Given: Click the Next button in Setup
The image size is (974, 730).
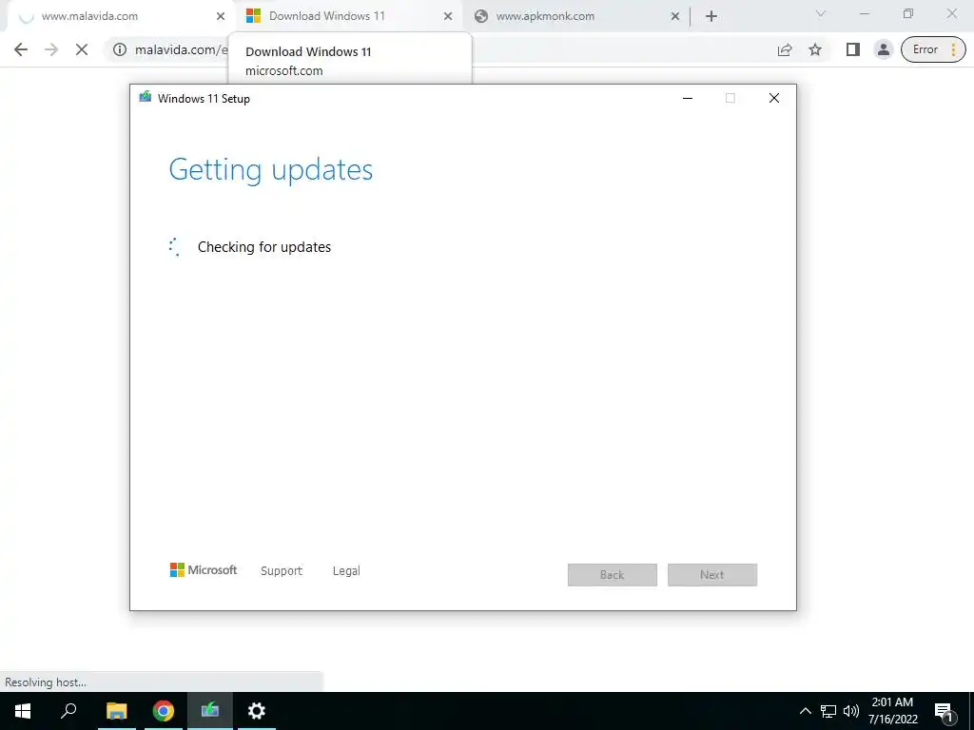Looking at the screenshot, I should (711, 575).
